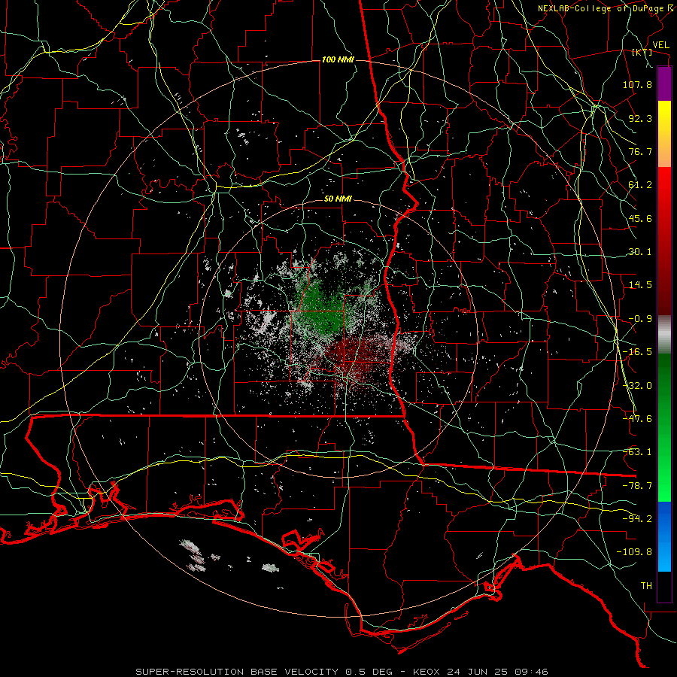
Task: Click the VEL legend title
Action: 661,45
